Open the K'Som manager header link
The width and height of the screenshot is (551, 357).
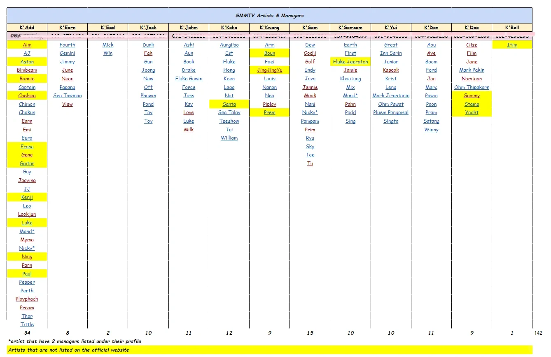310,28
